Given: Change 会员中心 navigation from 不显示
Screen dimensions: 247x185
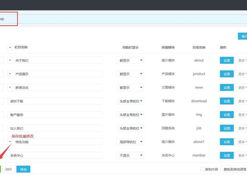Looking at the screenshot, I should point(130,155).
